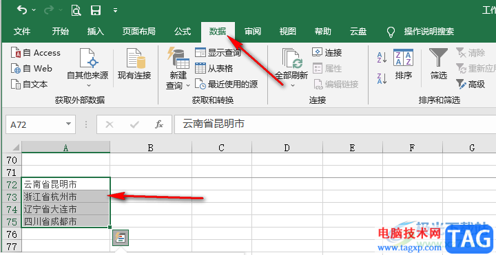496x255 pixels.
Task: Open the Redo history dropdown arrow
Action: 61,10
